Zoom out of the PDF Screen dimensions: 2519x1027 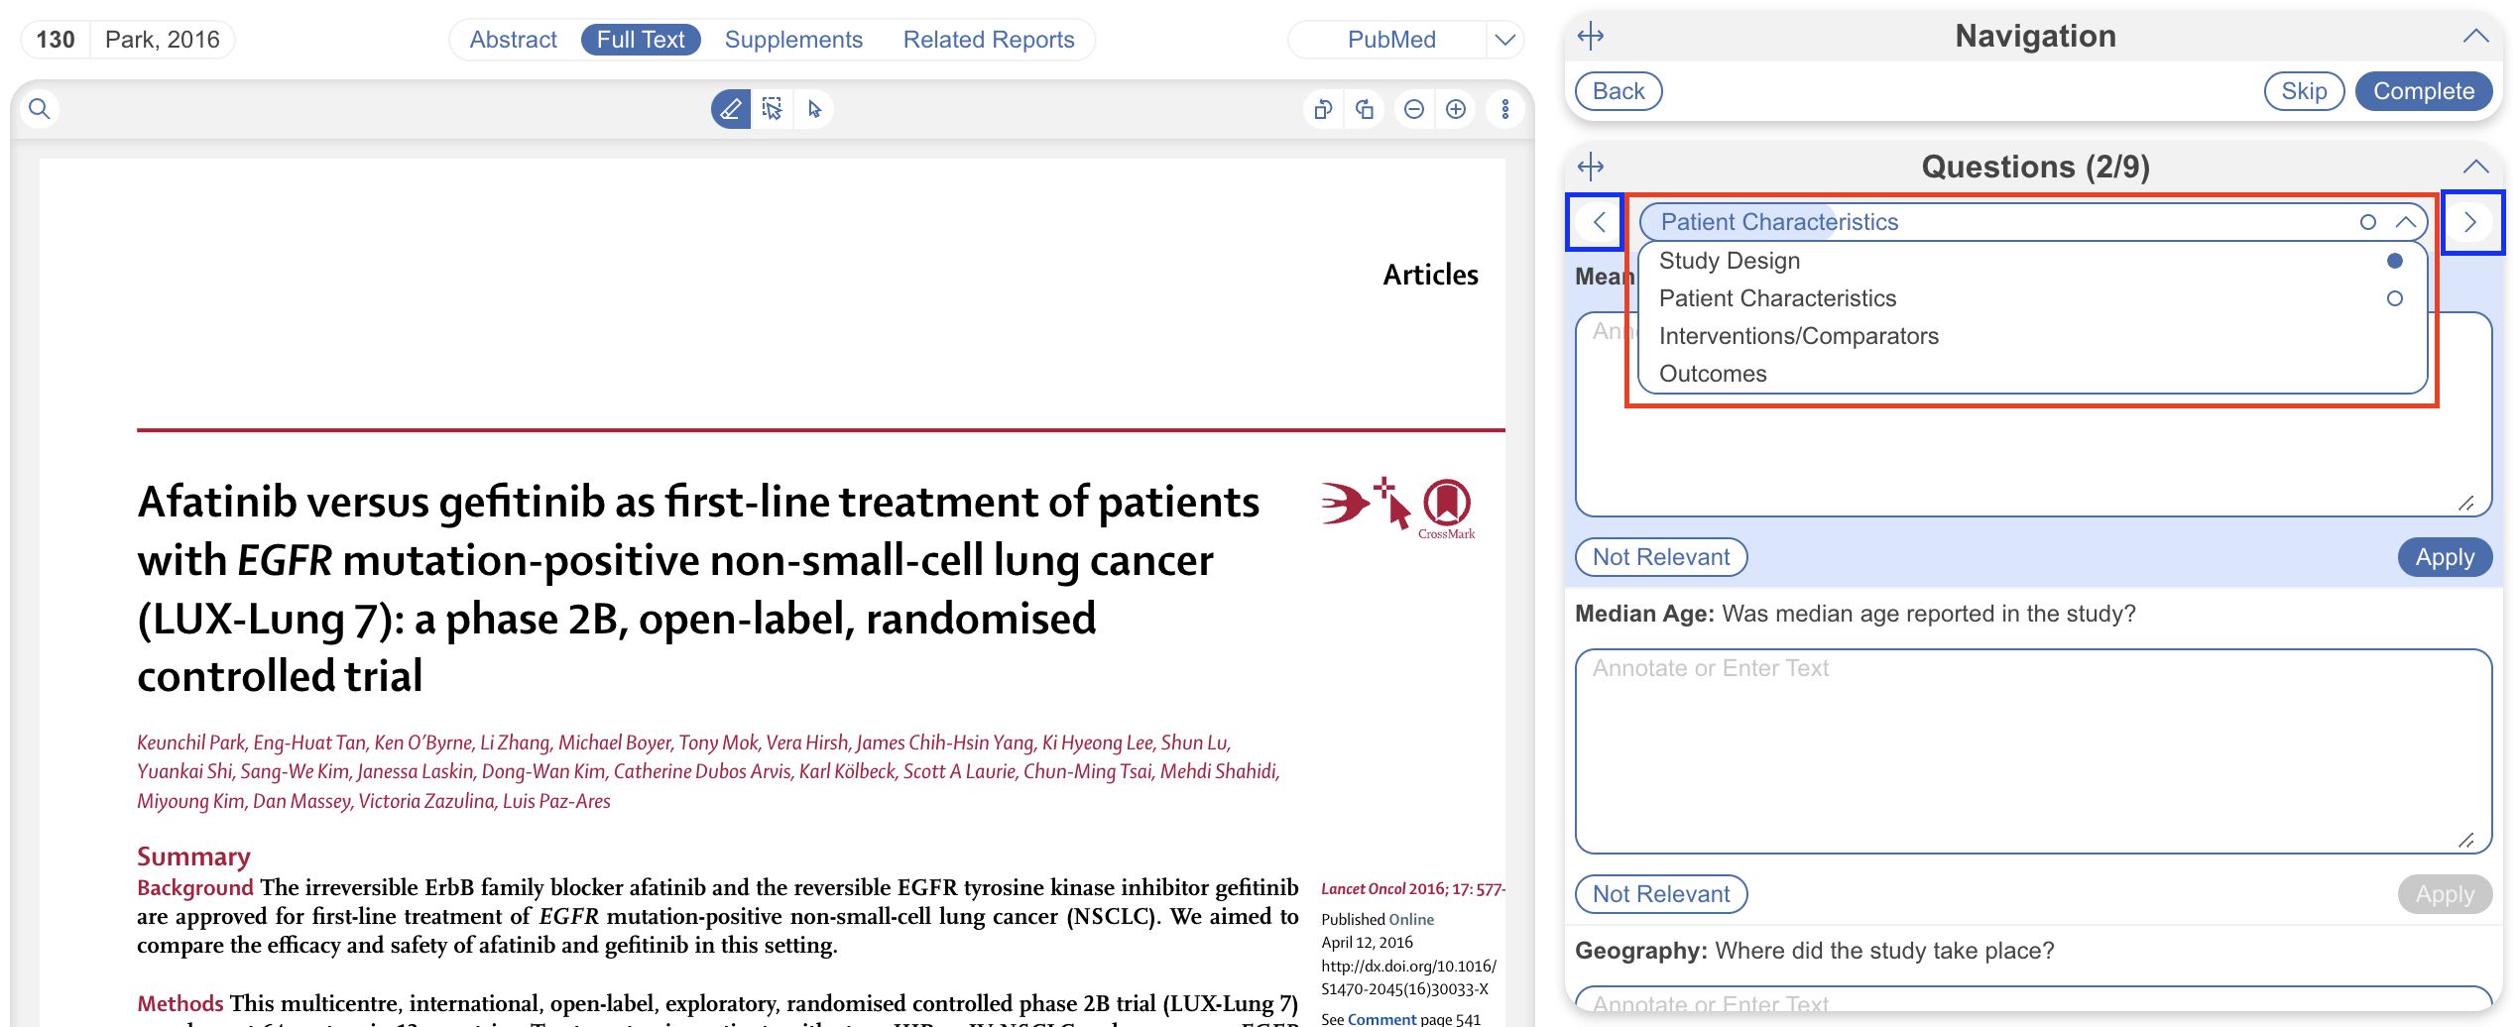tap(1414, 109)
